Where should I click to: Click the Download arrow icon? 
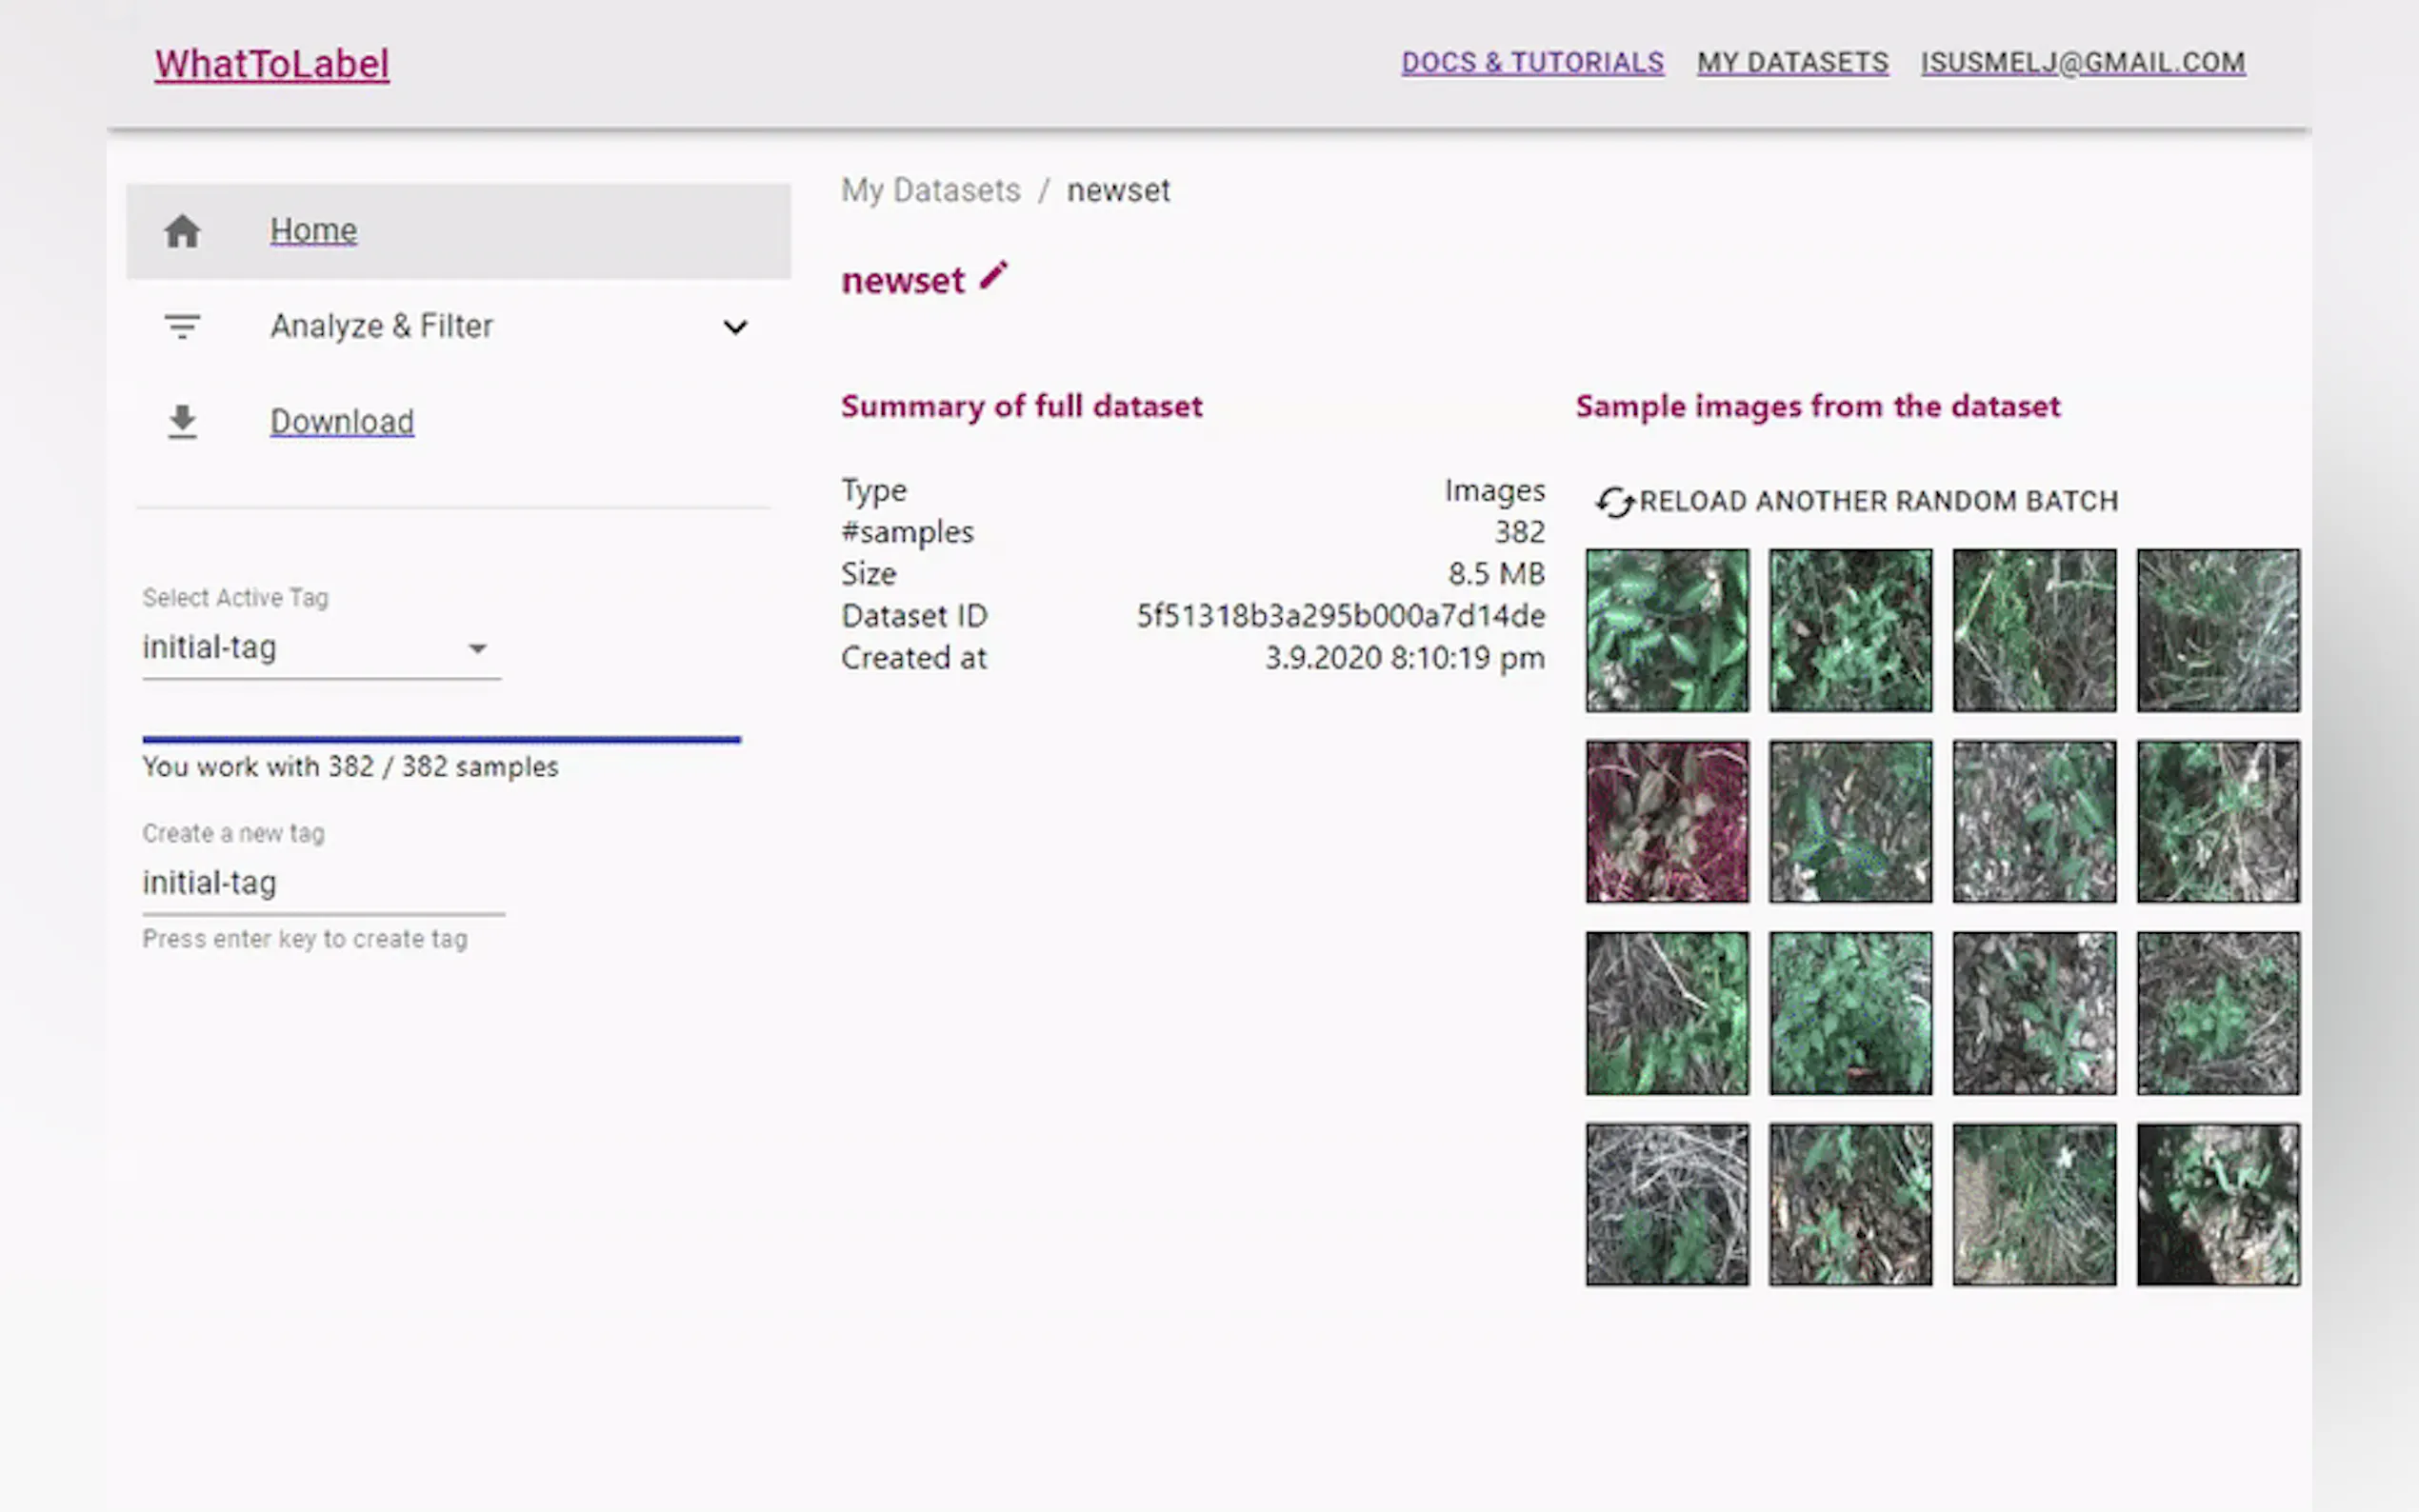point(182,422)
